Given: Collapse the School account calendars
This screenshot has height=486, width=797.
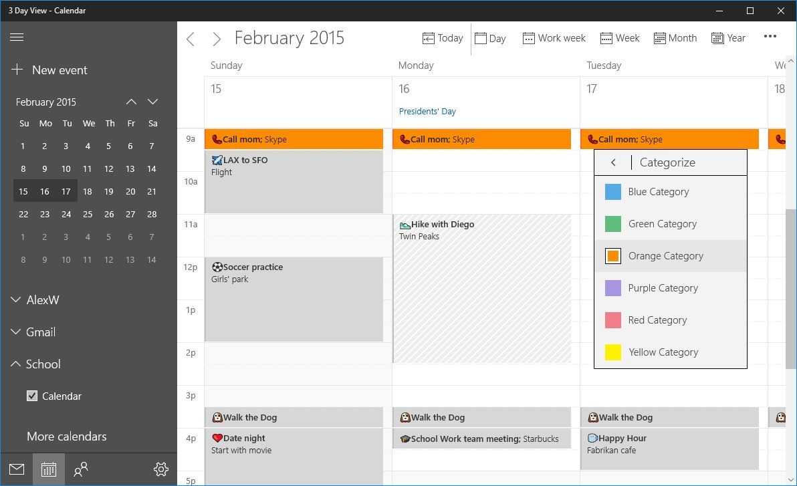Looking at the screenshot, I should pyautogui.click(x=35, y=364).
